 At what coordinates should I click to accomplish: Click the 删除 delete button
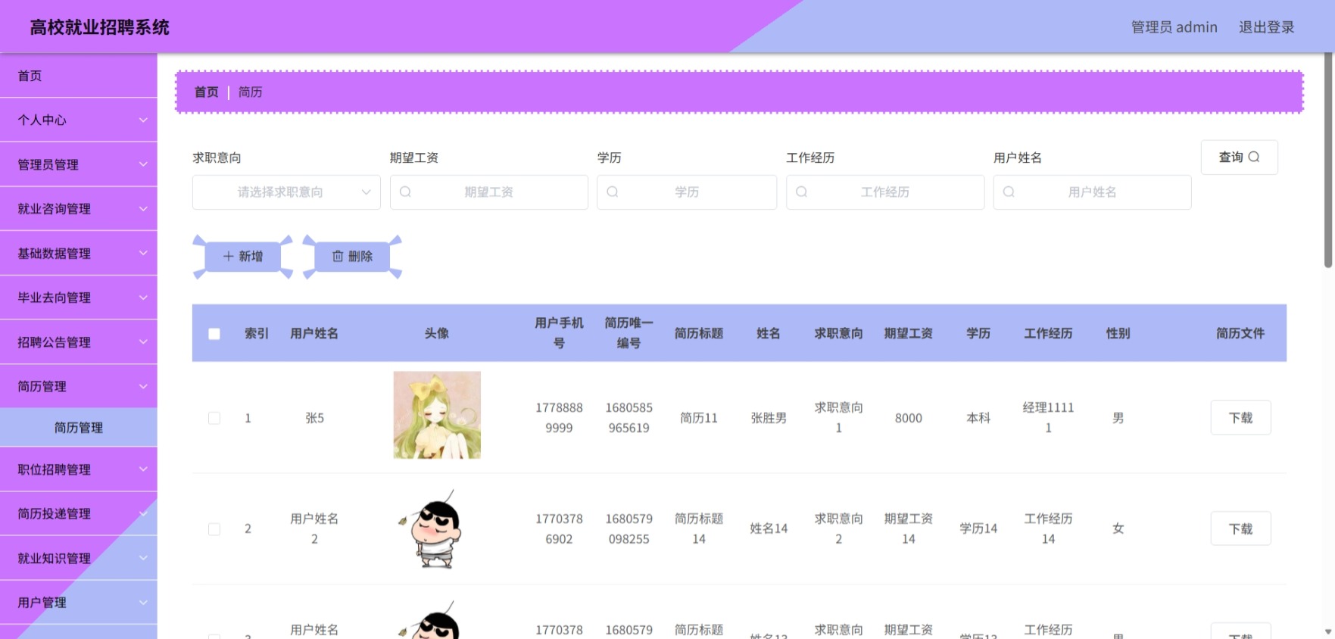pos(352,257)
